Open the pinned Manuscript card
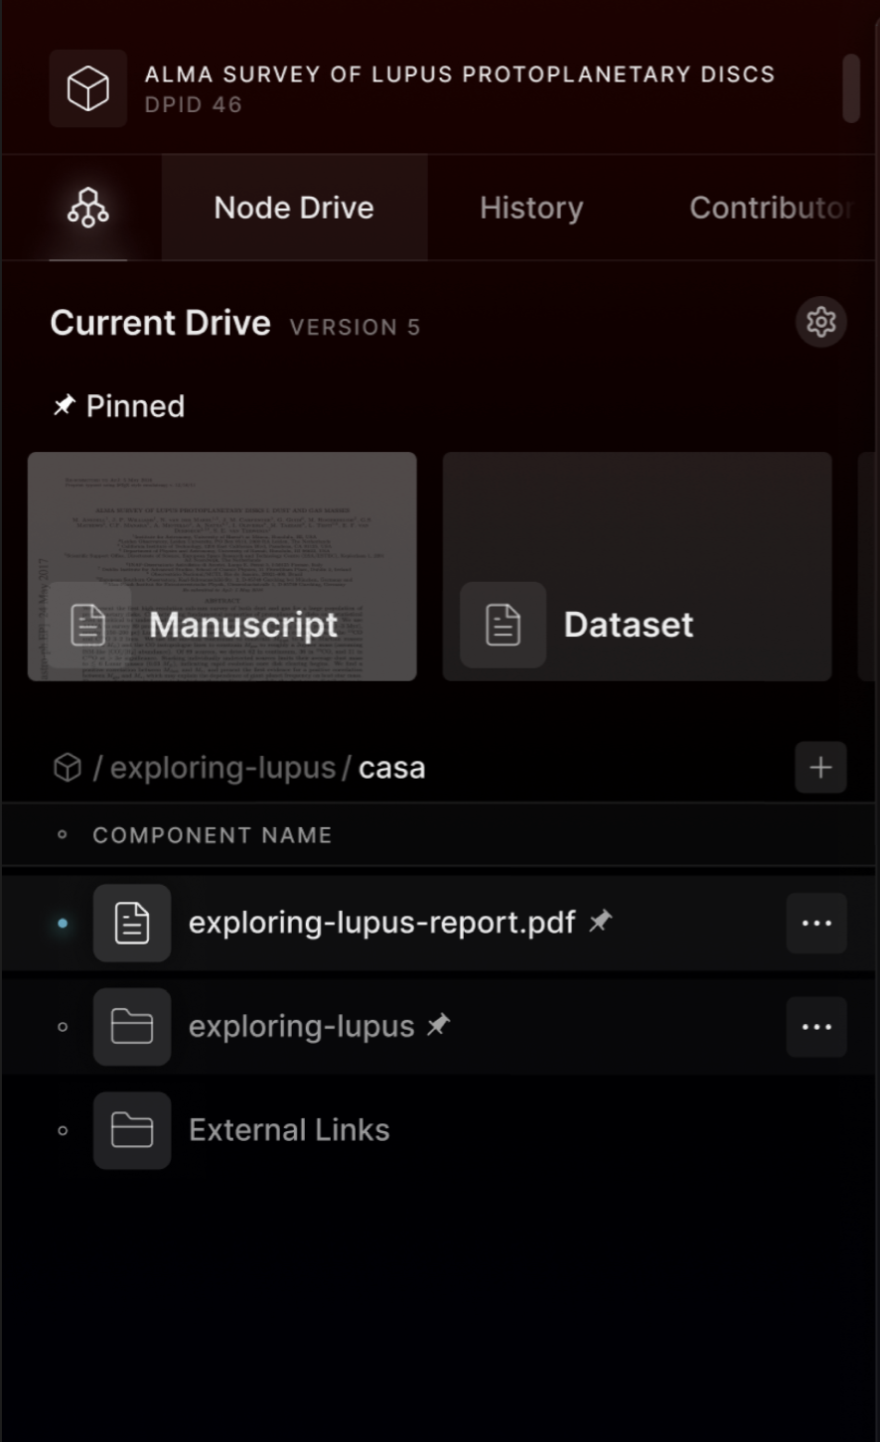 click(222, 566)
